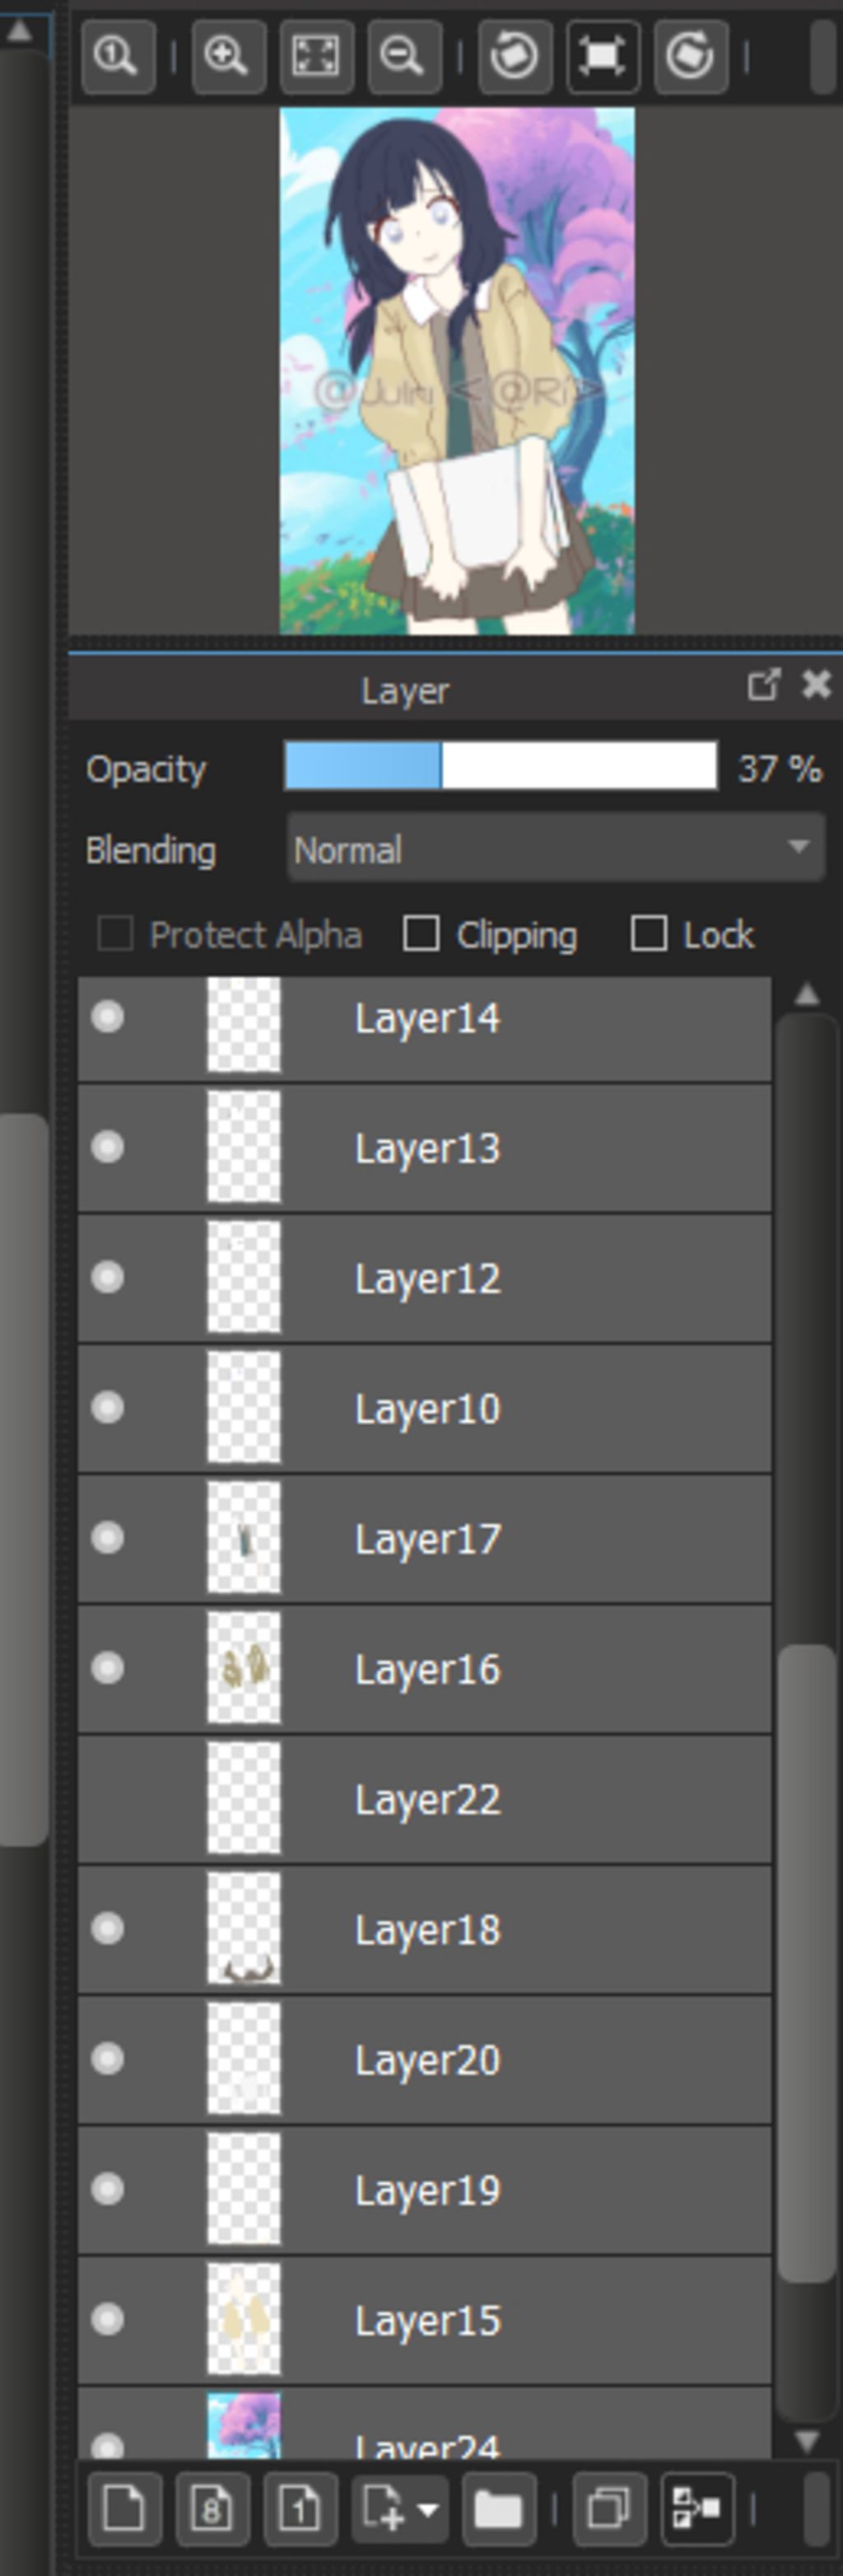Reset the canvas rotation
Viewport: 843px width, 2576px height.
pos(603,56)
